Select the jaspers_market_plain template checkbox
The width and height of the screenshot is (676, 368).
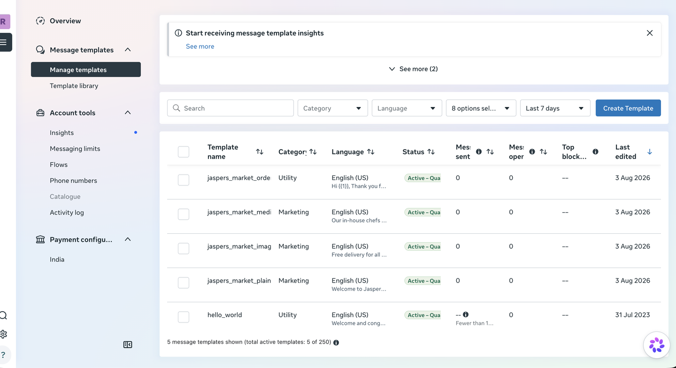pos(184,283)
